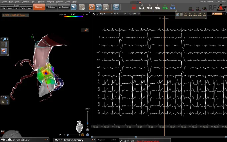The image size is (227, 142).
Task: Pin the Visualization Setup panel
Action: click(45, 139)
